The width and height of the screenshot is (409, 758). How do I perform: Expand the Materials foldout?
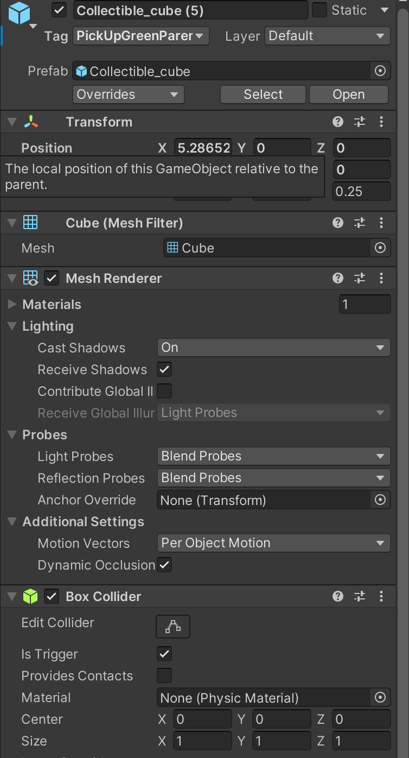[x=12, y=305]
